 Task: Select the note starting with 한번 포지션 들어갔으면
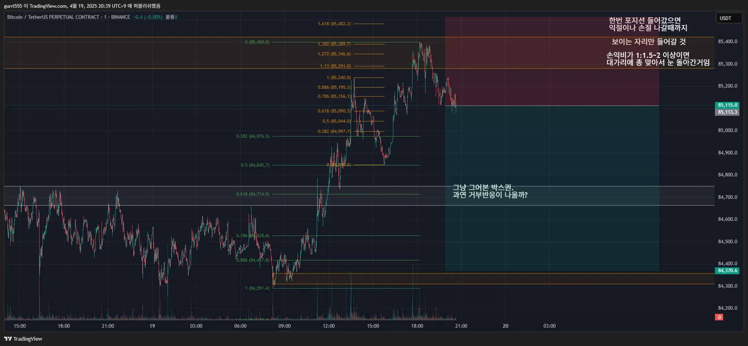(648, 24)
